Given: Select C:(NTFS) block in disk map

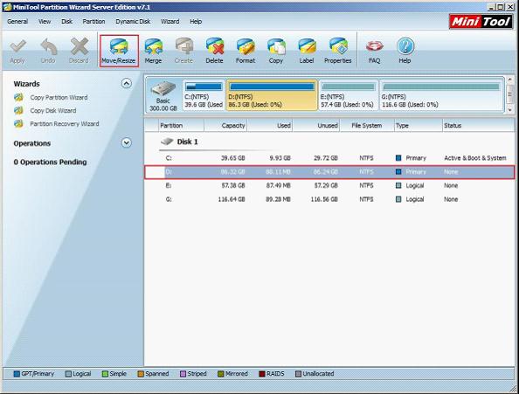Looking at the screenshot, I should pyautogui.click(x=204, y=95).
